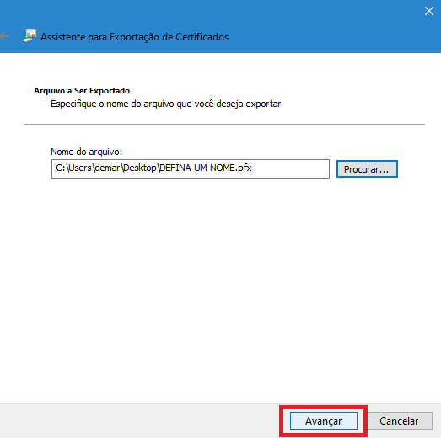Go back using the left arrow icon
Viewport: 441px width, 438px height.
click(x=4, y=36)
